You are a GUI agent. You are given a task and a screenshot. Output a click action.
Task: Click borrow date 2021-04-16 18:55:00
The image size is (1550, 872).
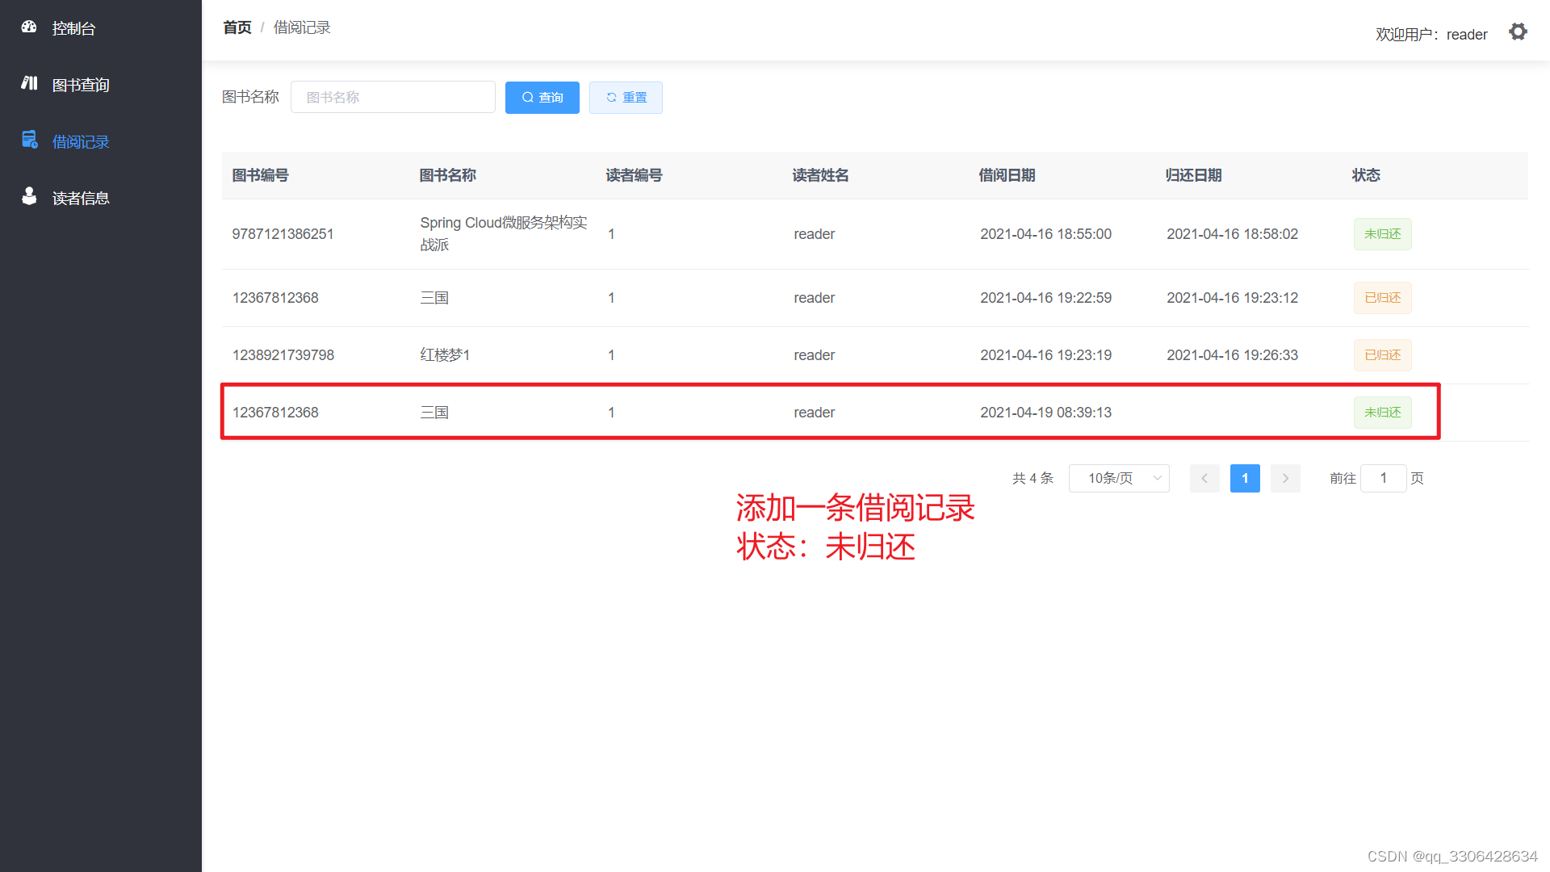1046,234
